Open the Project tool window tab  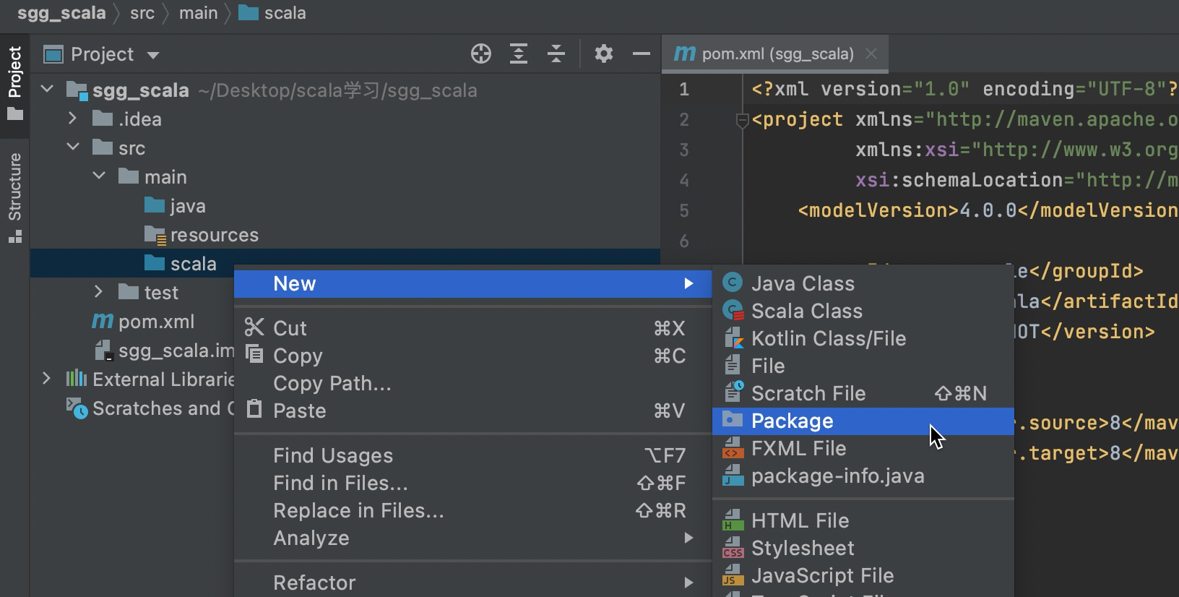click(14, 83)
